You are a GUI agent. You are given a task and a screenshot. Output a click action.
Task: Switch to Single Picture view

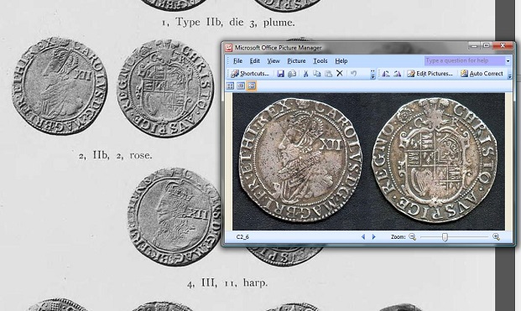pyautogui.click(x=252, y=86)
